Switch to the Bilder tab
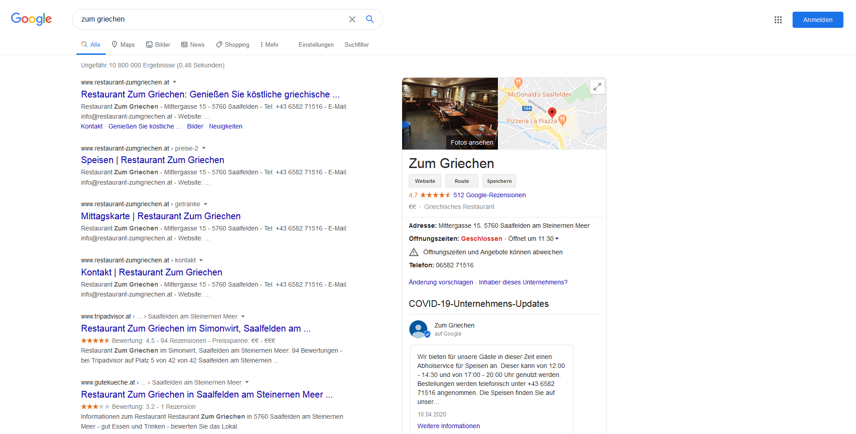Screen dimensions: 856x434 (158, 44)
